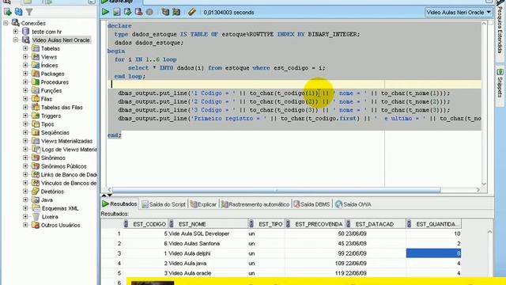Screen dimensions: 506x285
Task: Switch to the Explicar tab
Action: [203, 204]
